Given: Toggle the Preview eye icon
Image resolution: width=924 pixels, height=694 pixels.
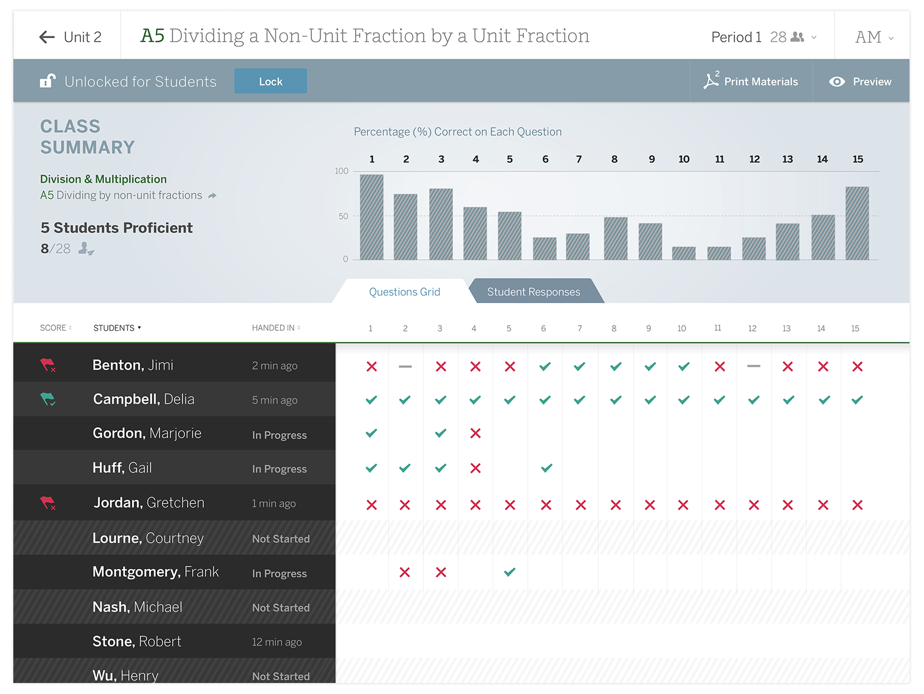Looking at the screenshot, I should pyautogui.click(x=837, y=81).
